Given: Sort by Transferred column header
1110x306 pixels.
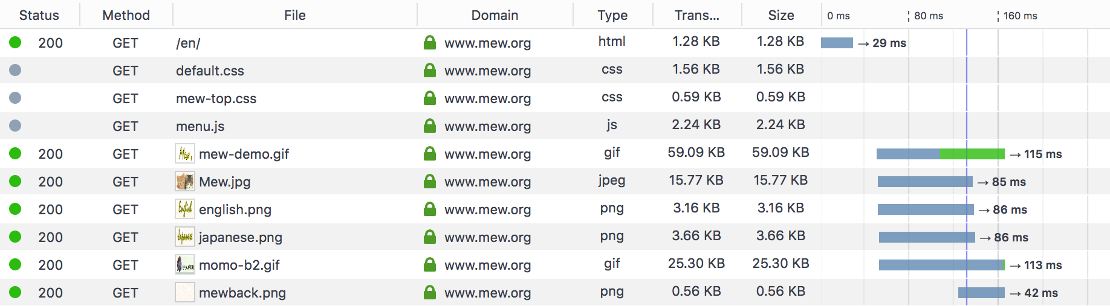Looking at the screenshot, I should click(697, 15).
